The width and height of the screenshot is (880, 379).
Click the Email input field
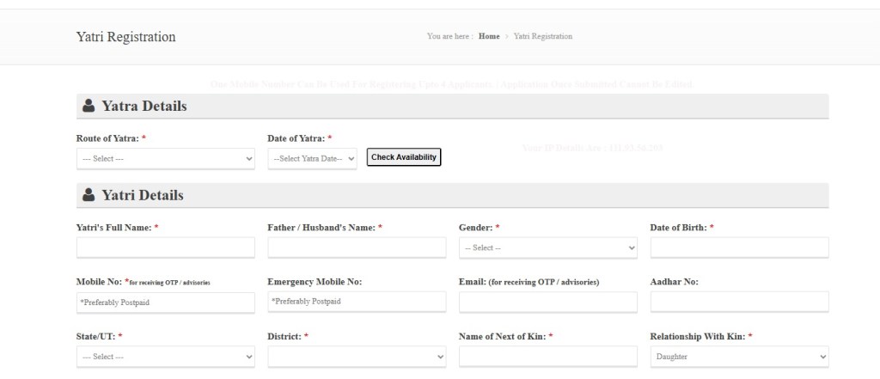click(x=547, y=302)
